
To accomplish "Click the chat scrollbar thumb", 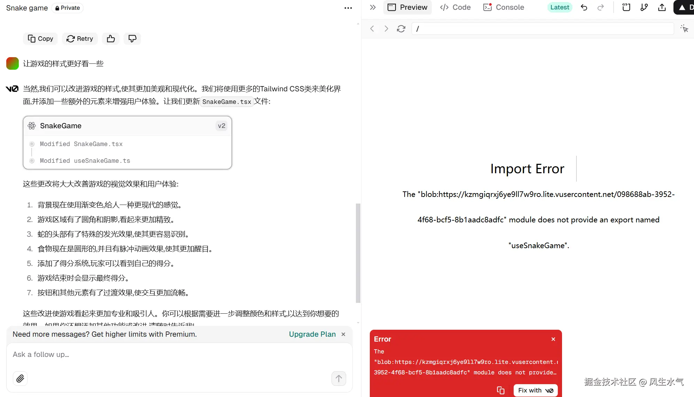I will point(358,253).
